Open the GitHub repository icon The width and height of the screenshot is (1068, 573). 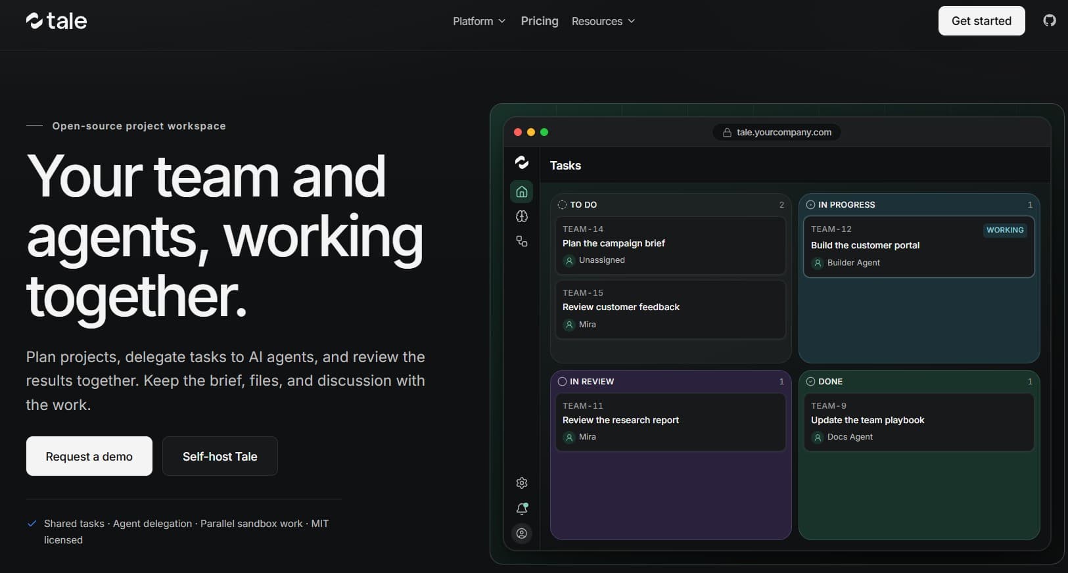click(x=1050, y=20)
